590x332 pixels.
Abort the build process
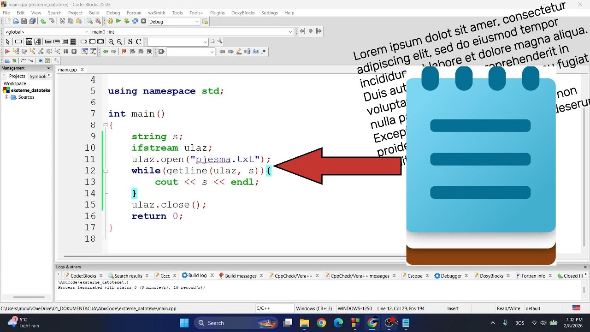tap(143, 21)
